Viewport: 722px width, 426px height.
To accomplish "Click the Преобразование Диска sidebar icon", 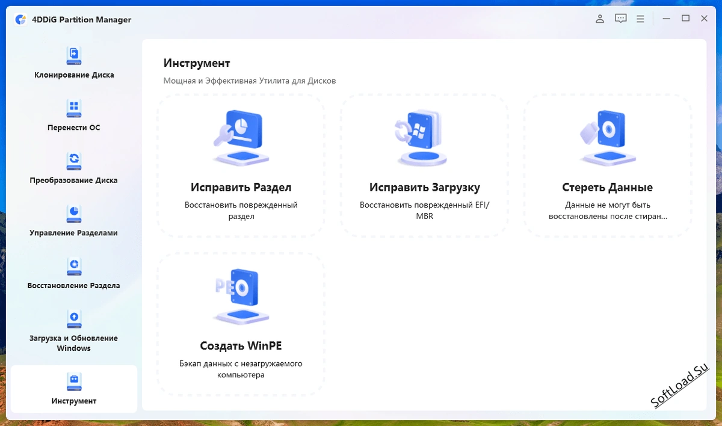I will coord(74,161).
